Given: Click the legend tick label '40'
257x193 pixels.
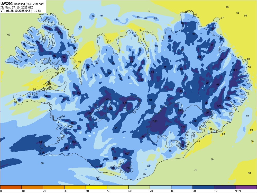Looking at the screenshot, I should (x=87, y=191).
